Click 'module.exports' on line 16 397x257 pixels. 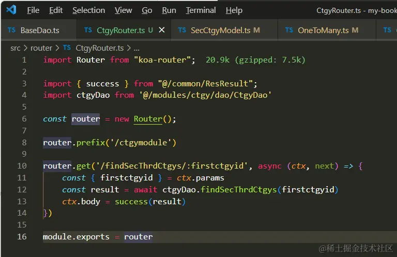(x=76, y=236)
